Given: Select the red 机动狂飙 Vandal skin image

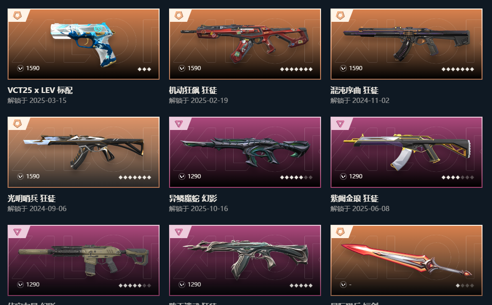Looking at the screenshot, I should [245, 44].
